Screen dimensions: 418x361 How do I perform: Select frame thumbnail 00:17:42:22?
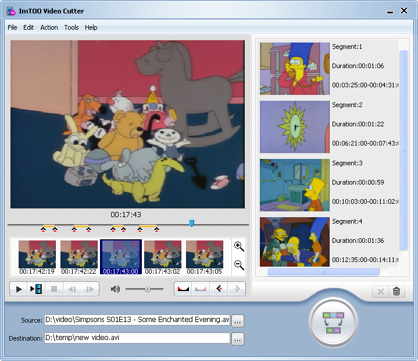(x=79, y=257)
